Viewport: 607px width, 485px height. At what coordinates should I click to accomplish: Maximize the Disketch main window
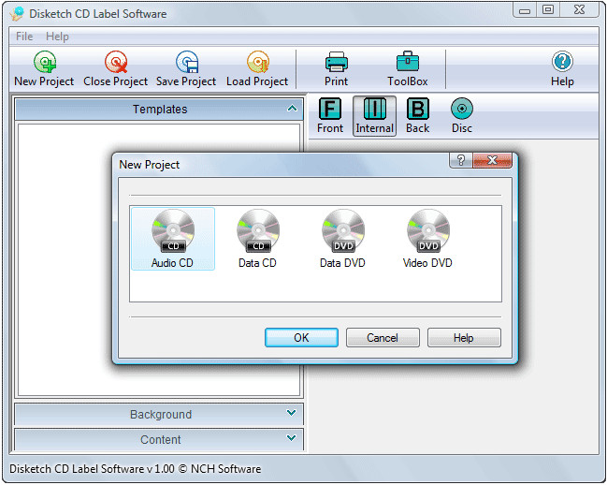coord(548,10)
